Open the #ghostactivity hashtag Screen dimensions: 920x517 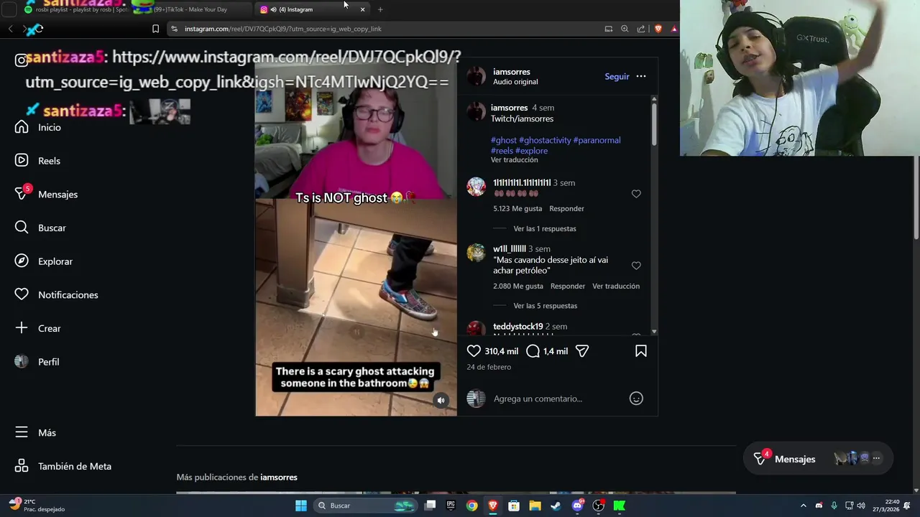[545, 140]
